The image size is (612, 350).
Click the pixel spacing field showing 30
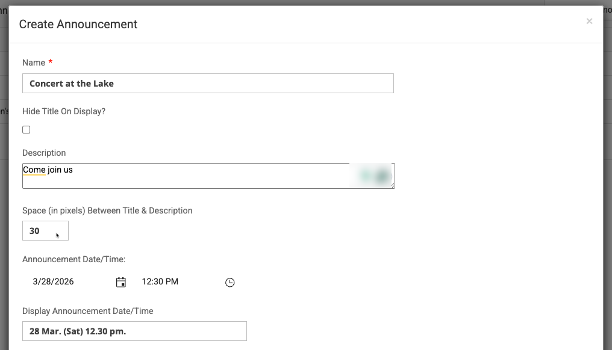coord(45,231)
